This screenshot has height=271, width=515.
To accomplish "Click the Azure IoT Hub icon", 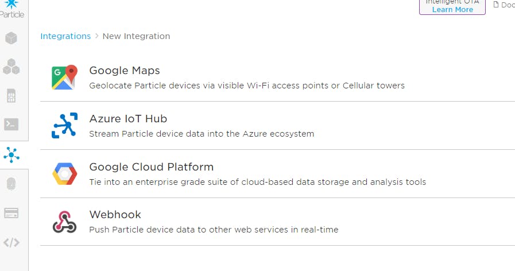I will coord(64,126).
